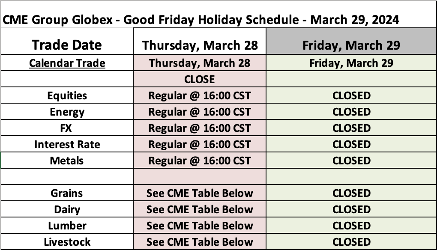Click Grains' See CME Table Below cell

[199, 193]
